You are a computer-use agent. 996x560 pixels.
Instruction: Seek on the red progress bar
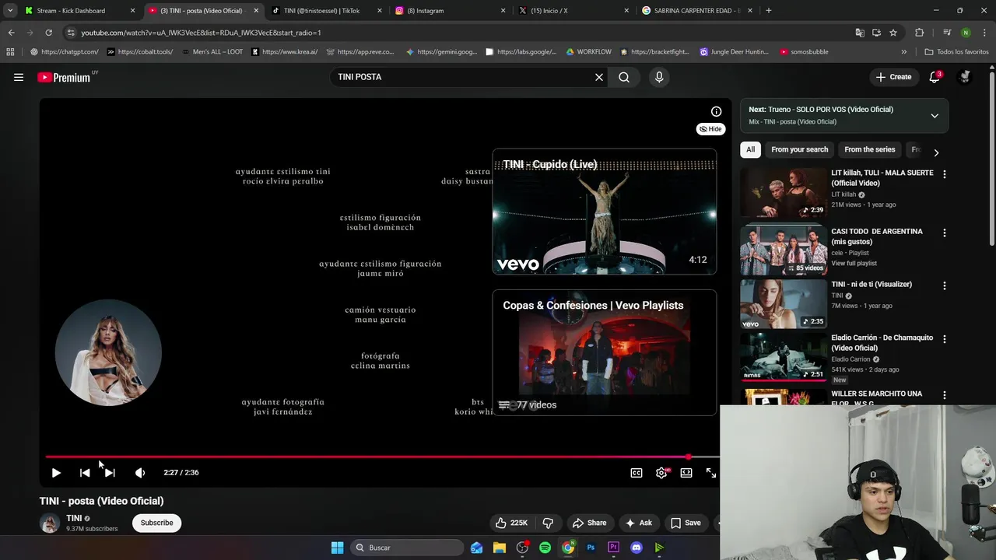(x=381, y=457)
